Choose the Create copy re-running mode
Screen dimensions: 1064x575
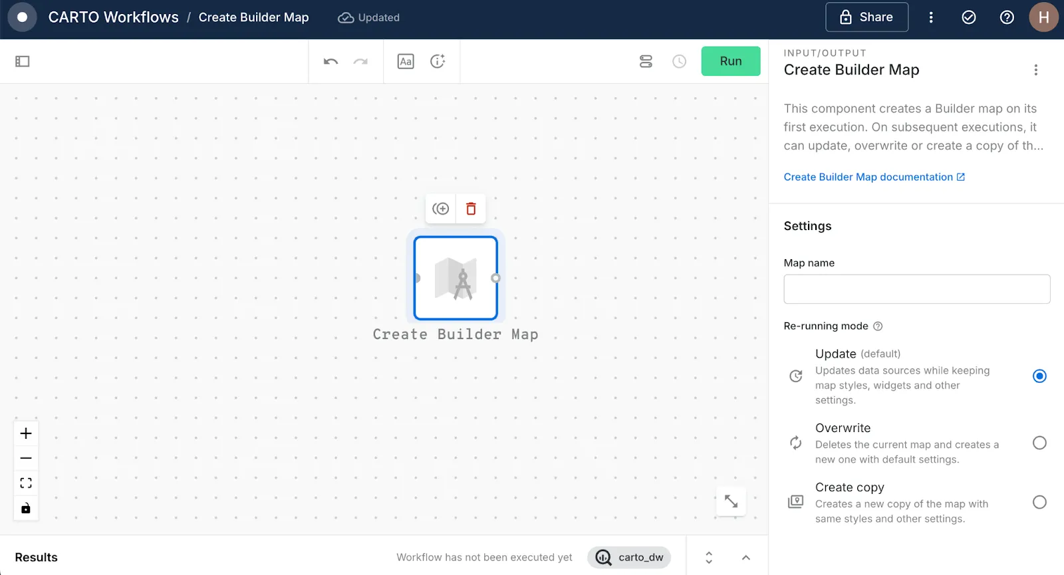1039,503
